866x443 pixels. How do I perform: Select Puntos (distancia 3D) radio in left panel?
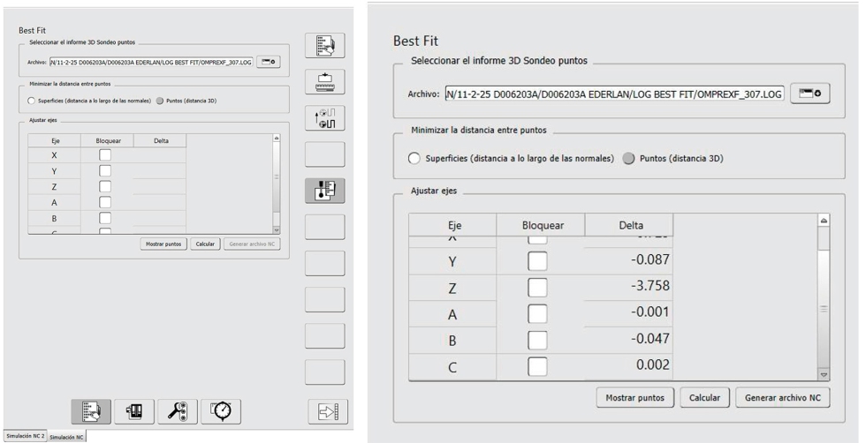(160, 101)
